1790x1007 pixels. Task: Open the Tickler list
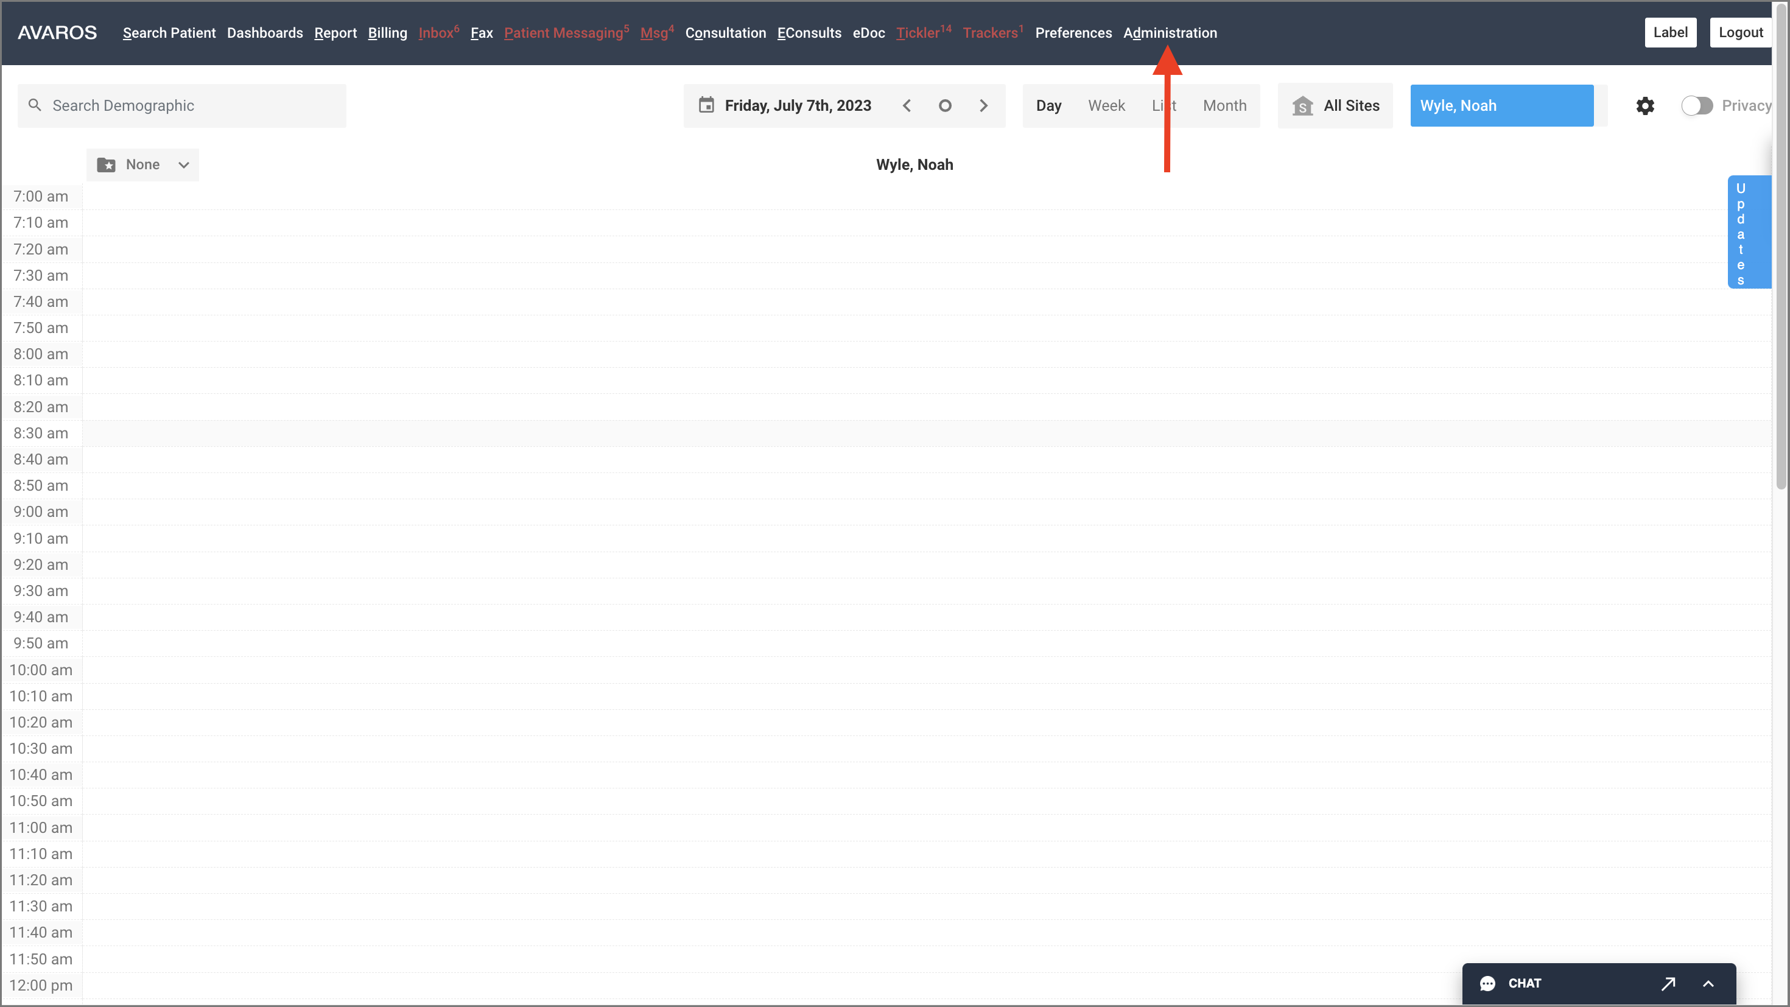pyautogui.click(x=924, y=33)
